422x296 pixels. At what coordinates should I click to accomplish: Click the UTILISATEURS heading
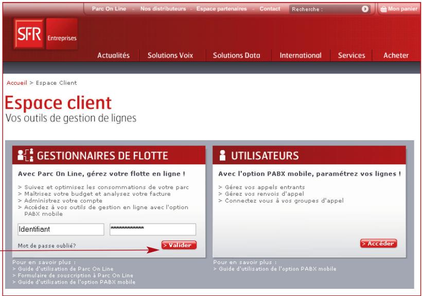pyautogui.click(x=265, y=156)
